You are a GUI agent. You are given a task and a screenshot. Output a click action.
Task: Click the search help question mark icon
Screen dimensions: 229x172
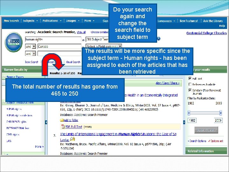click(x=159, y=39)
